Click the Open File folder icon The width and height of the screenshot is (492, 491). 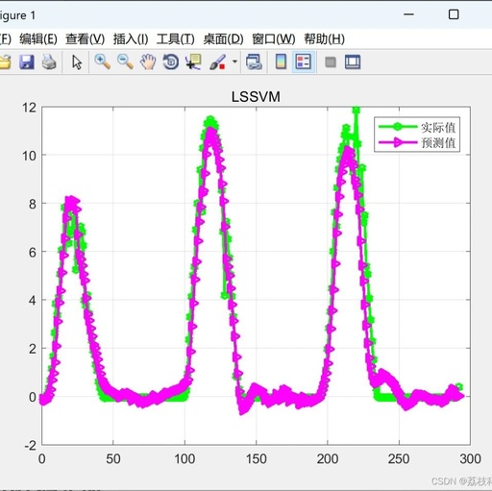5,61
